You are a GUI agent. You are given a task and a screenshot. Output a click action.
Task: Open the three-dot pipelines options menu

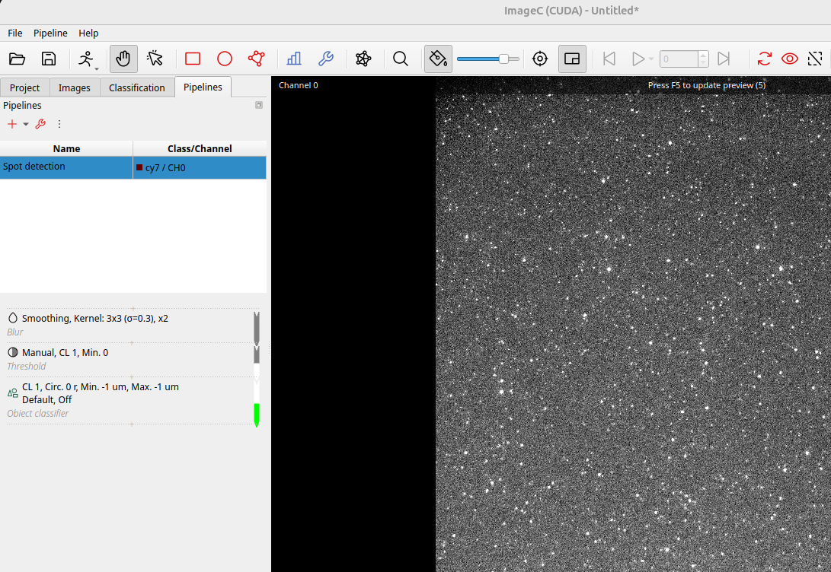59,124
